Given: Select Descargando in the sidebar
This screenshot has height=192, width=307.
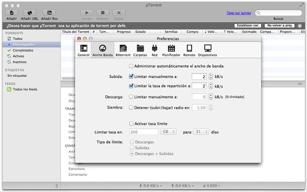Looking at the screenshot, I should pyautogui.click(x=31, y=44).
